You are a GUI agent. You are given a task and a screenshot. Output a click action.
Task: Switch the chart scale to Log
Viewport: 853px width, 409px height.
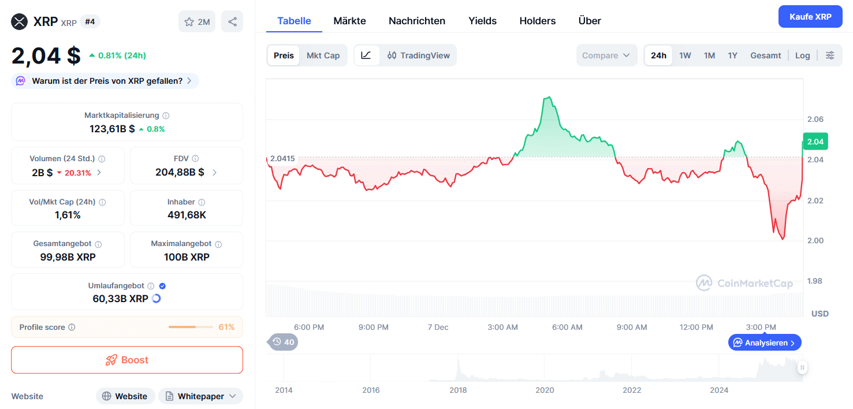pos(802,55)
